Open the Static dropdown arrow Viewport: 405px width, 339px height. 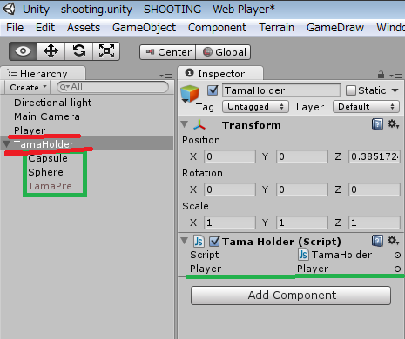(x=395, y=90)
